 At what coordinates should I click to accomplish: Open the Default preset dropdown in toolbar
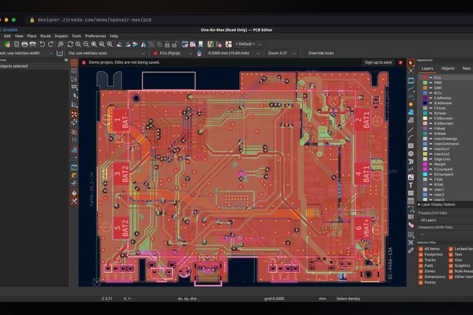pos(248,44)
